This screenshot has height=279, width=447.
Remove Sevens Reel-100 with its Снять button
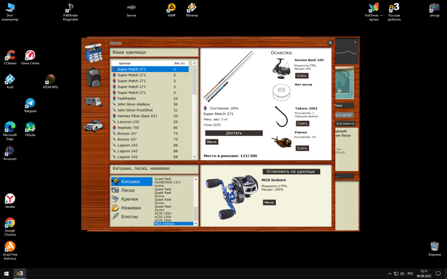[x=302, y=76]
